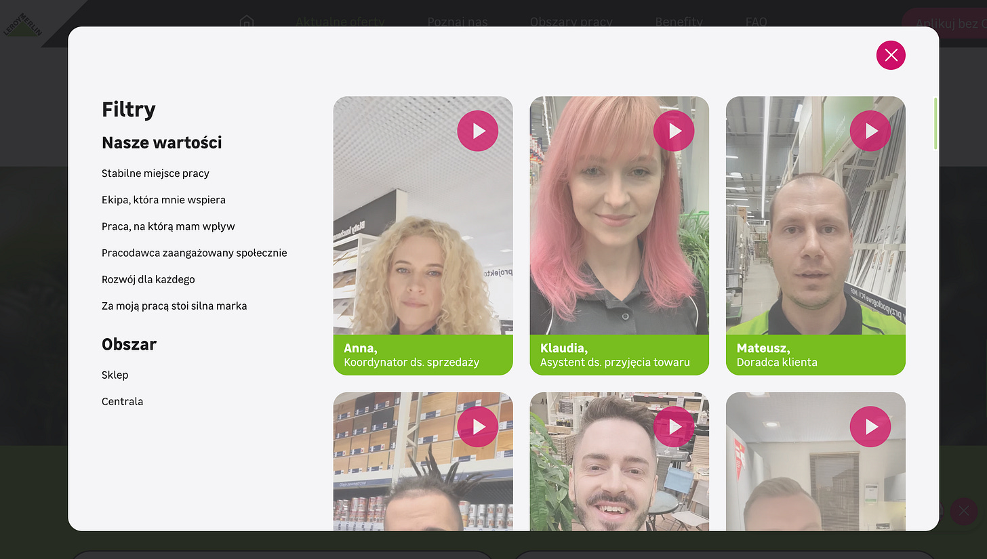Open Benefity in background menu

(x=679, y=22)
